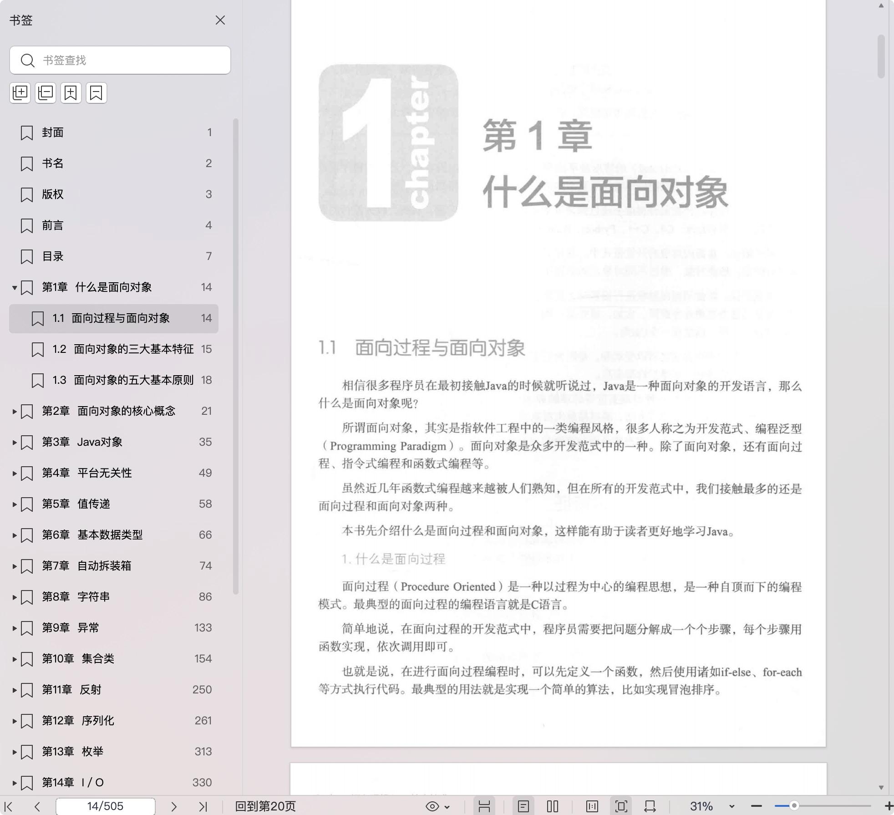Toggle the eye protection mode icon
The height and width of the screenshot is (815, 894).
tap(432, 806)
